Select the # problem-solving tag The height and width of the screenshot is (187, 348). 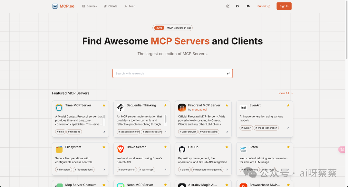point(152,132)
